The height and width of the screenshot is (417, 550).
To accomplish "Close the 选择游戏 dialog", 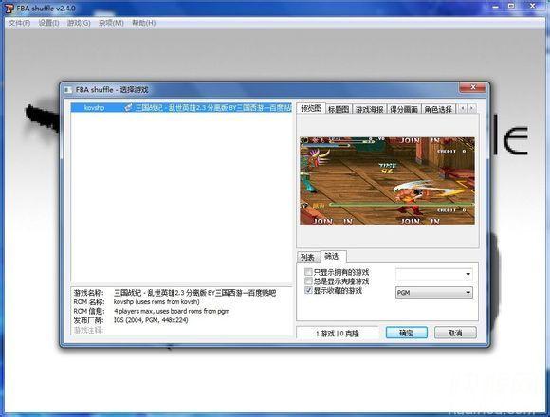I will [472, 87].
